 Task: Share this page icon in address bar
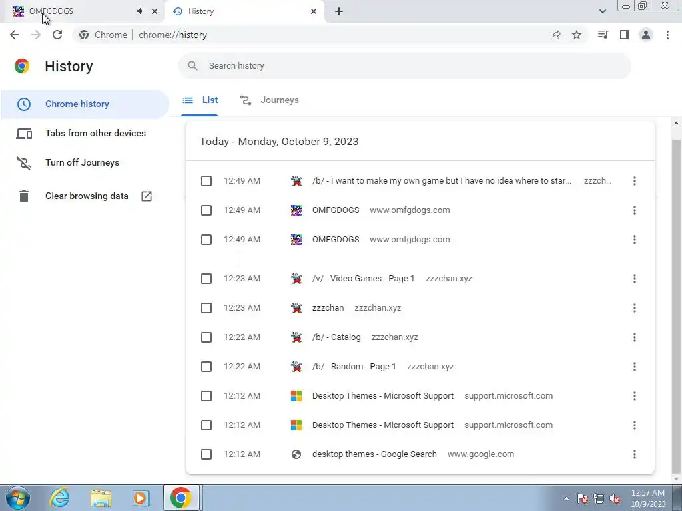[x=555, y=35]
